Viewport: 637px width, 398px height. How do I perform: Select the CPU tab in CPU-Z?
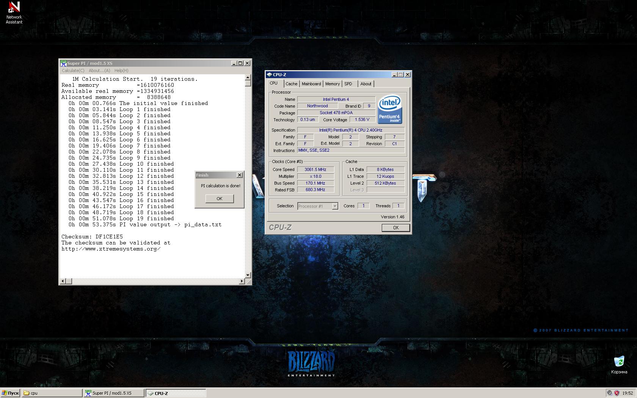pos(274,83)
